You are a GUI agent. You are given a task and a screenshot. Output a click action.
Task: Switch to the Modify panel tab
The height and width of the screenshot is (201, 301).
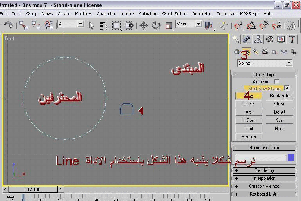[247, 40]
